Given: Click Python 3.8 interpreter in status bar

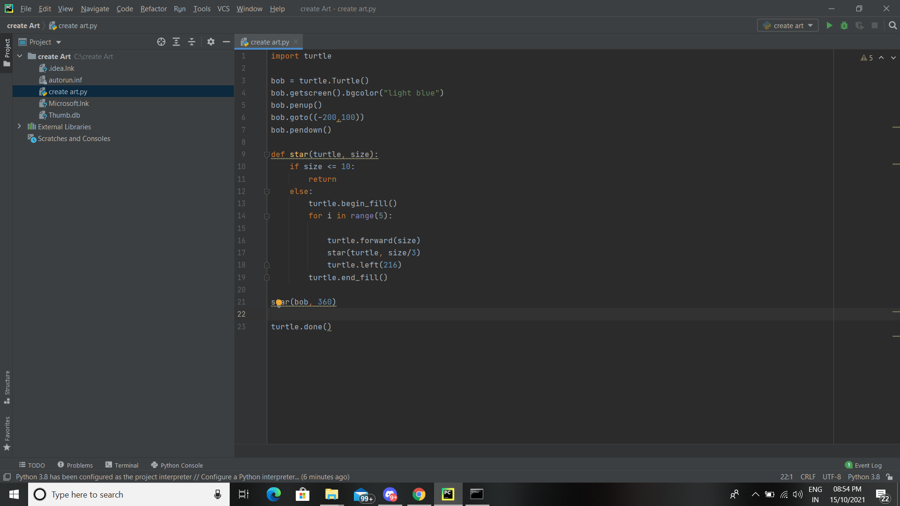Looking at the screenshot, I should (863, 477).
